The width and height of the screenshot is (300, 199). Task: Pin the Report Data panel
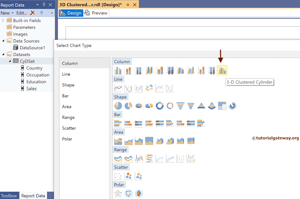tap(44, 5)
